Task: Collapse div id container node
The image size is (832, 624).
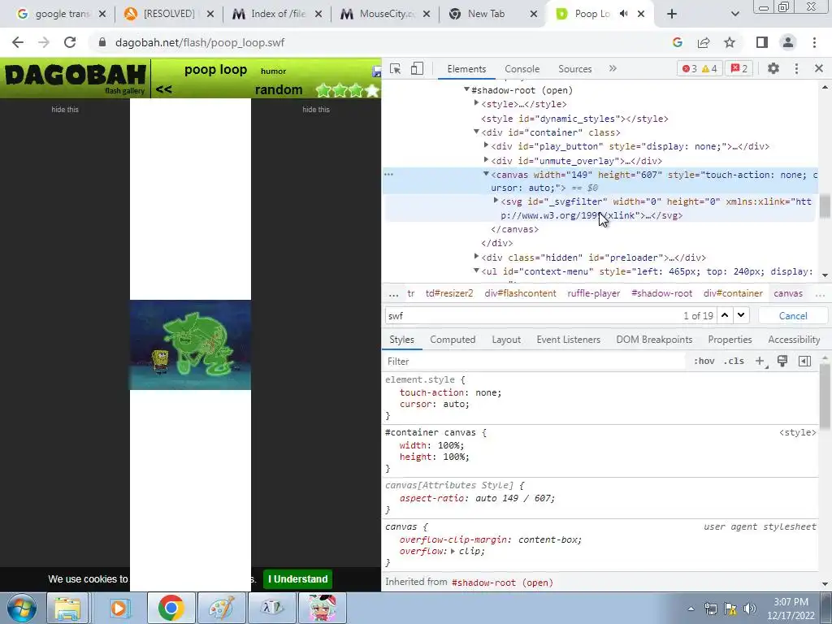Action: click(x=476, y=132)
